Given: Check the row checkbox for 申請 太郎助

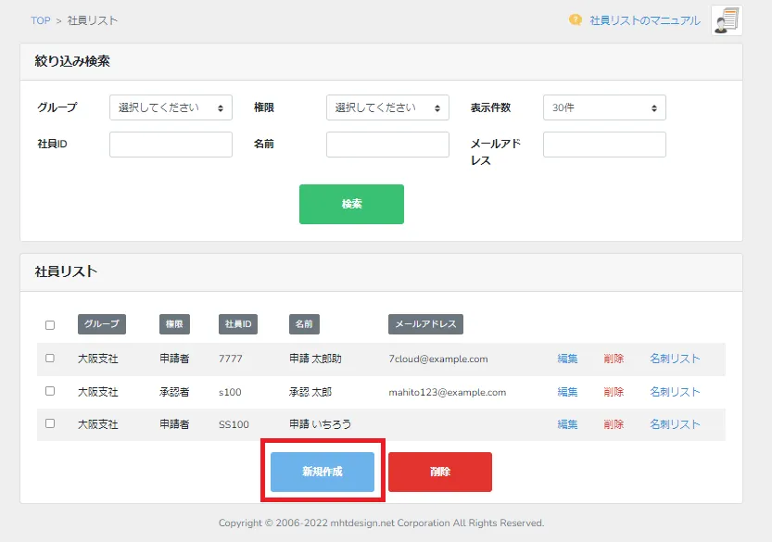Looking at the screenshot, I should (x=51, y=359).
